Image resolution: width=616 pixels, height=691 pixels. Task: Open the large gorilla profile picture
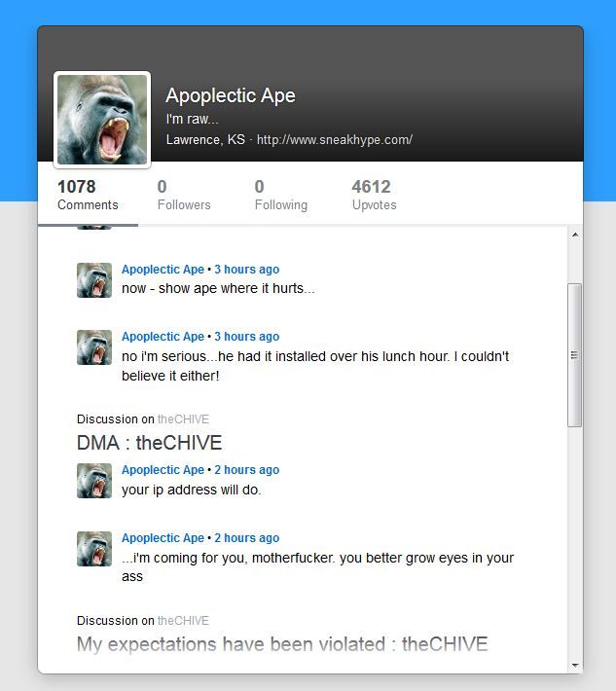[x=102, y=120]
